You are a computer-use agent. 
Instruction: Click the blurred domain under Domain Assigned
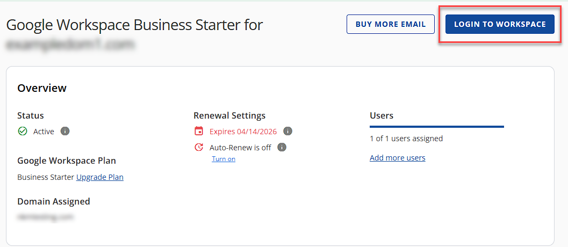45,217
